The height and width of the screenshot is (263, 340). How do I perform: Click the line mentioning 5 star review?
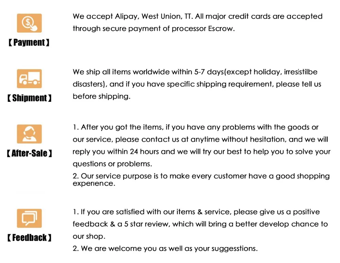200,224
